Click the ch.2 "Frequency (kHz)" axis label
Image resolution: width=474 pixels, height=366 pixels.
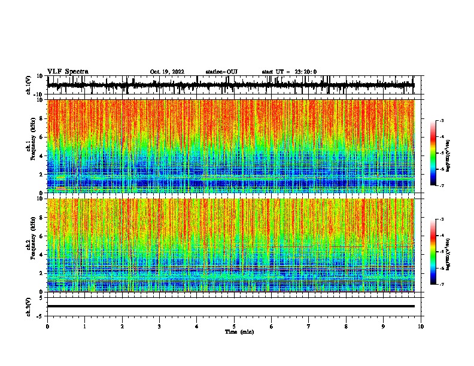point(33,238)
